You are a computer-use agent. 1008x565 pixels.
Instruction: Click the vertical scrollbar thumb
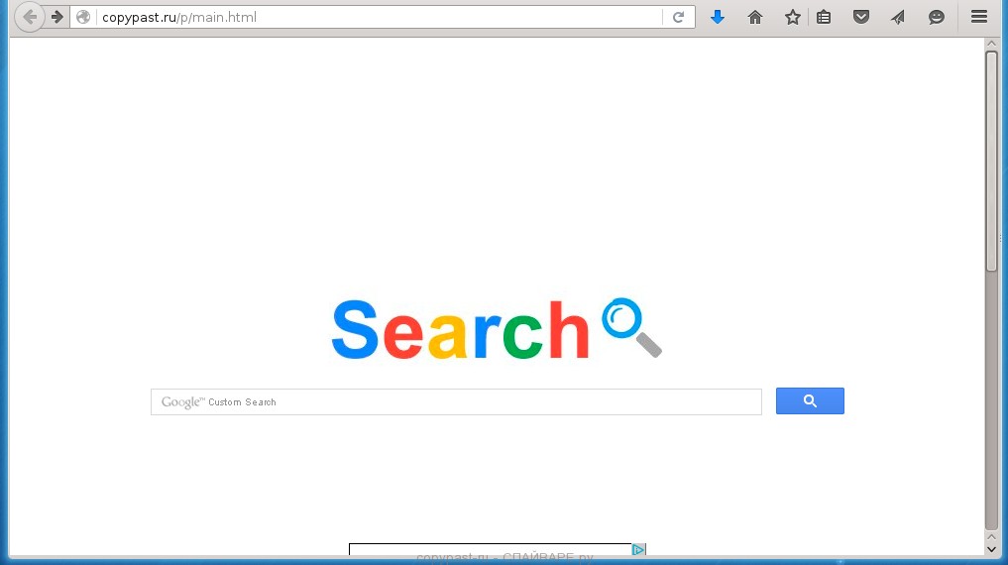coord(991,161)
